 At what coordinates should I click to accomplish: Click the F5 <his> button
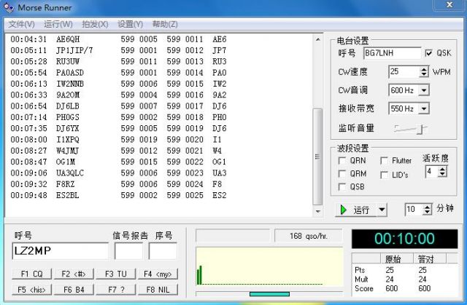(x=31, y=290)
